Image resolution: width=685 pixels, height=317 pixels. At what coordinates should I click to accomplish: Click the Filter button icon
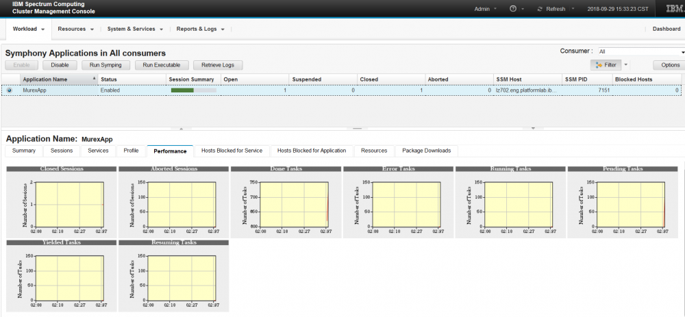(x=599, y=65)
